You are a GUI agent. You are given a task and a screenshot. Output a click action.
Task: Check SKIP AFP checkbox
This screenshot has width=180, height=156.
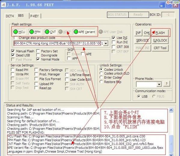click(x=69, y=58)
